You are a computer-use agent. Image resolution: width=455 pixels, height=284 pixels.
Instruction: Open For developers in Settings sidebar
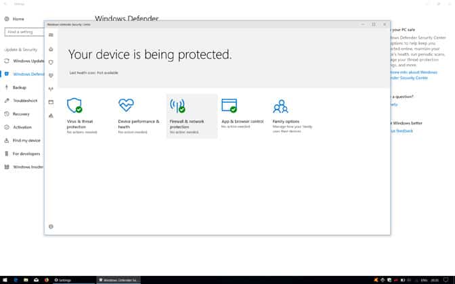tap(23, 153)
